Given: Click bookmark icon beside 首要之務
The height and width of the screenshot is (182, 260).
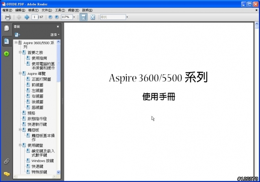Looking at the screenshot, I should click(x=24, y=52).
